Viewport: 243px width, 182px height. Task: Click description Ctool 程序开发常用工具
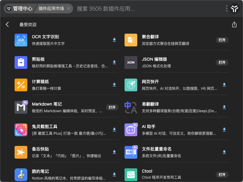162,177
